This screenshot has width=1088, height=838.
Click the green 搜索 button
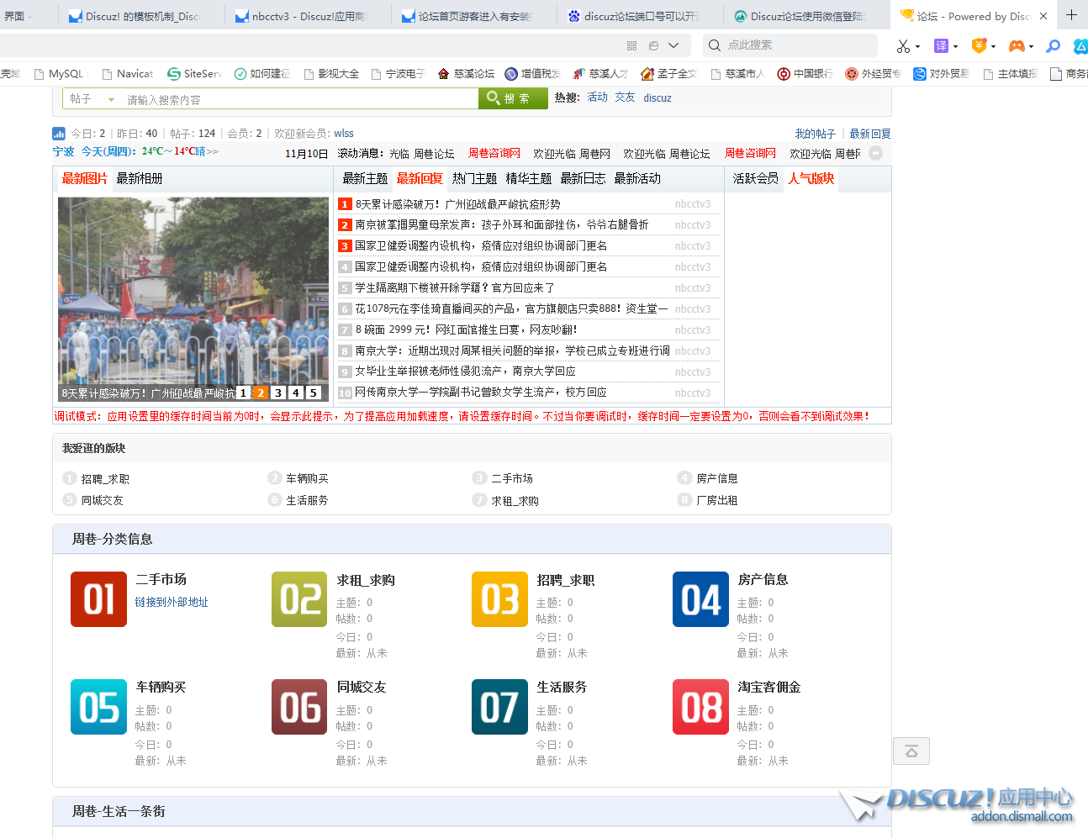click(512, 98)
